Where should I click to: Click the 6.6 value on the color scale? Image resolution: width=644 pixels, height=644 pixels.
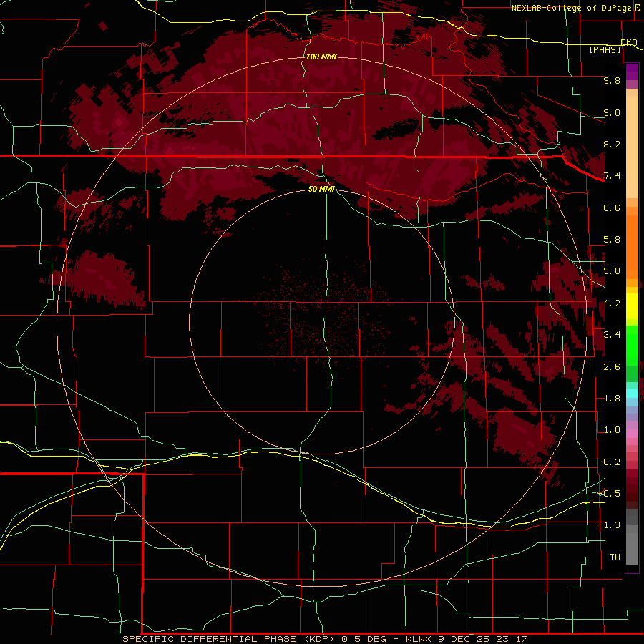click(x=612, y=208)
